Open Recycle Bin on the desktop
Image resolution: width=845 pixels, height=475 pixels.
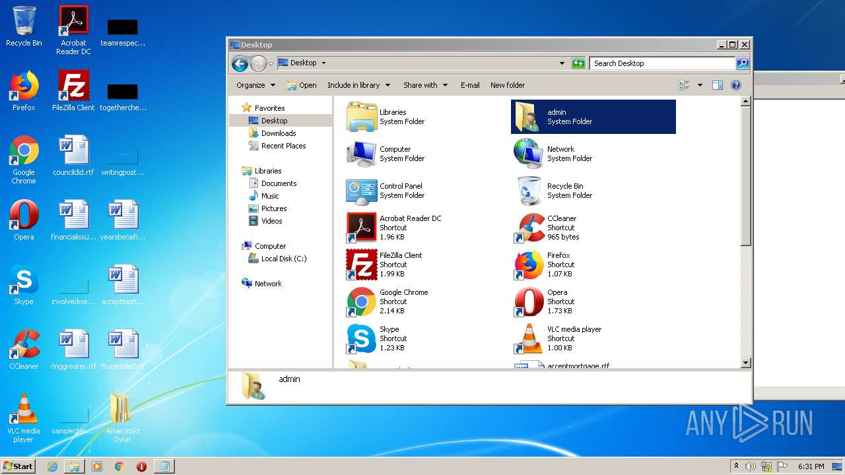coord(24,26)
